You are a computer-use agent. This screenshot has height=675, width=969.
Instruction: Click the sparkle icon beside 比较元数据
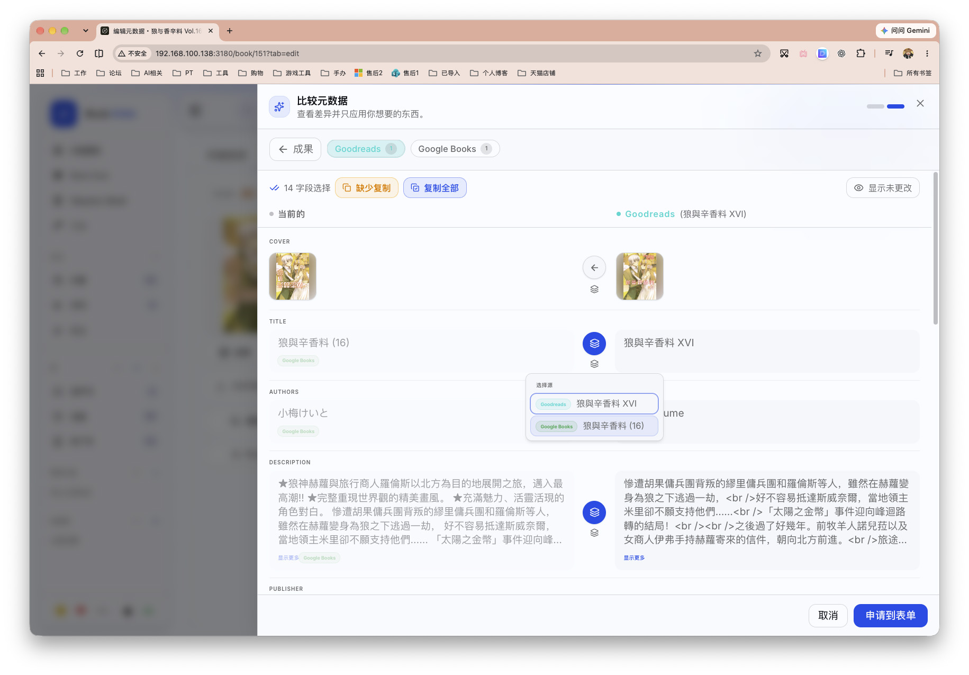[279, 107]
